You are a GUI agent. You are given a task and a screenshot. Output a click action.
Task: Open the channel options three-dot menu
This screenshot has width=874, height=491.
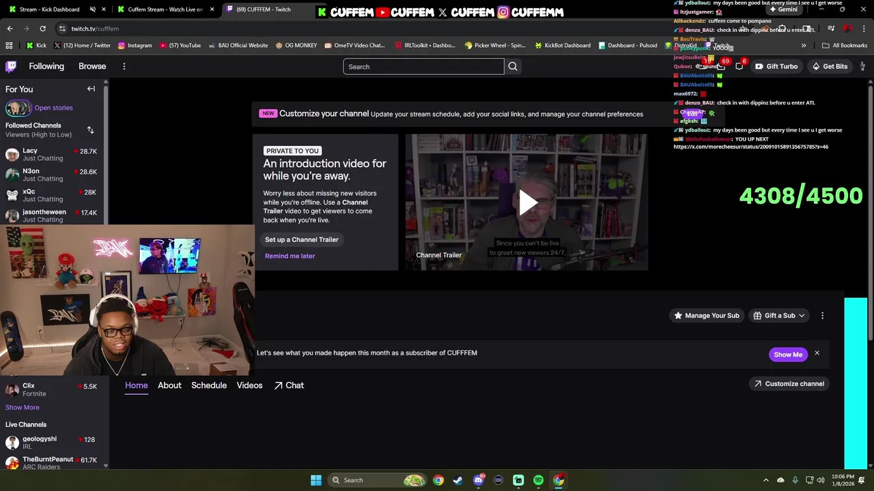822,316
